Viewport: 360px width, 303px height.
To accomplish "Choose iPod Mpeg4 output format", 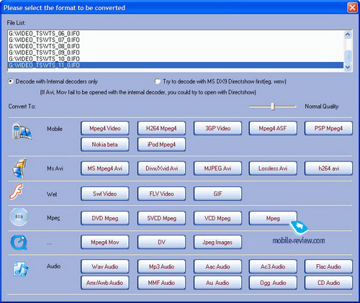I will (x=161, y=145).
